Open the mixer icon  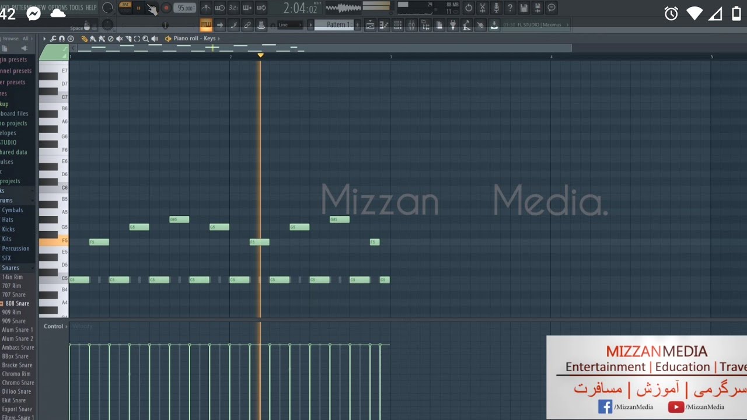coord(412,24)
